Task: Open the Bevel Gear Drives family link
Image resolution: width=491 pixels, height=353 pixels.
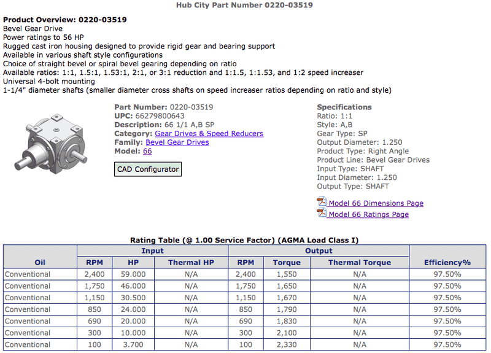Action: (x=177, y=142)
